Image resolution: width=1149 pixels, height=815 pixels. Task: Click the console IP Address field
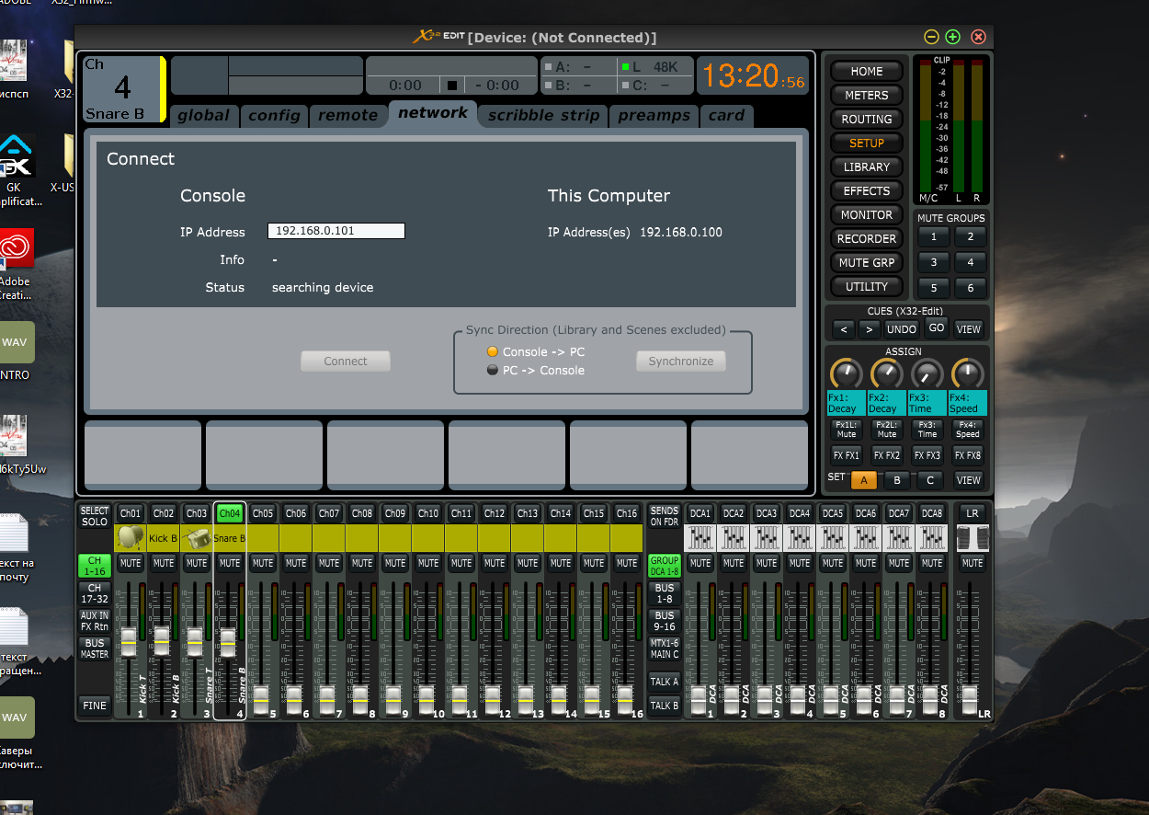point(336,231)
